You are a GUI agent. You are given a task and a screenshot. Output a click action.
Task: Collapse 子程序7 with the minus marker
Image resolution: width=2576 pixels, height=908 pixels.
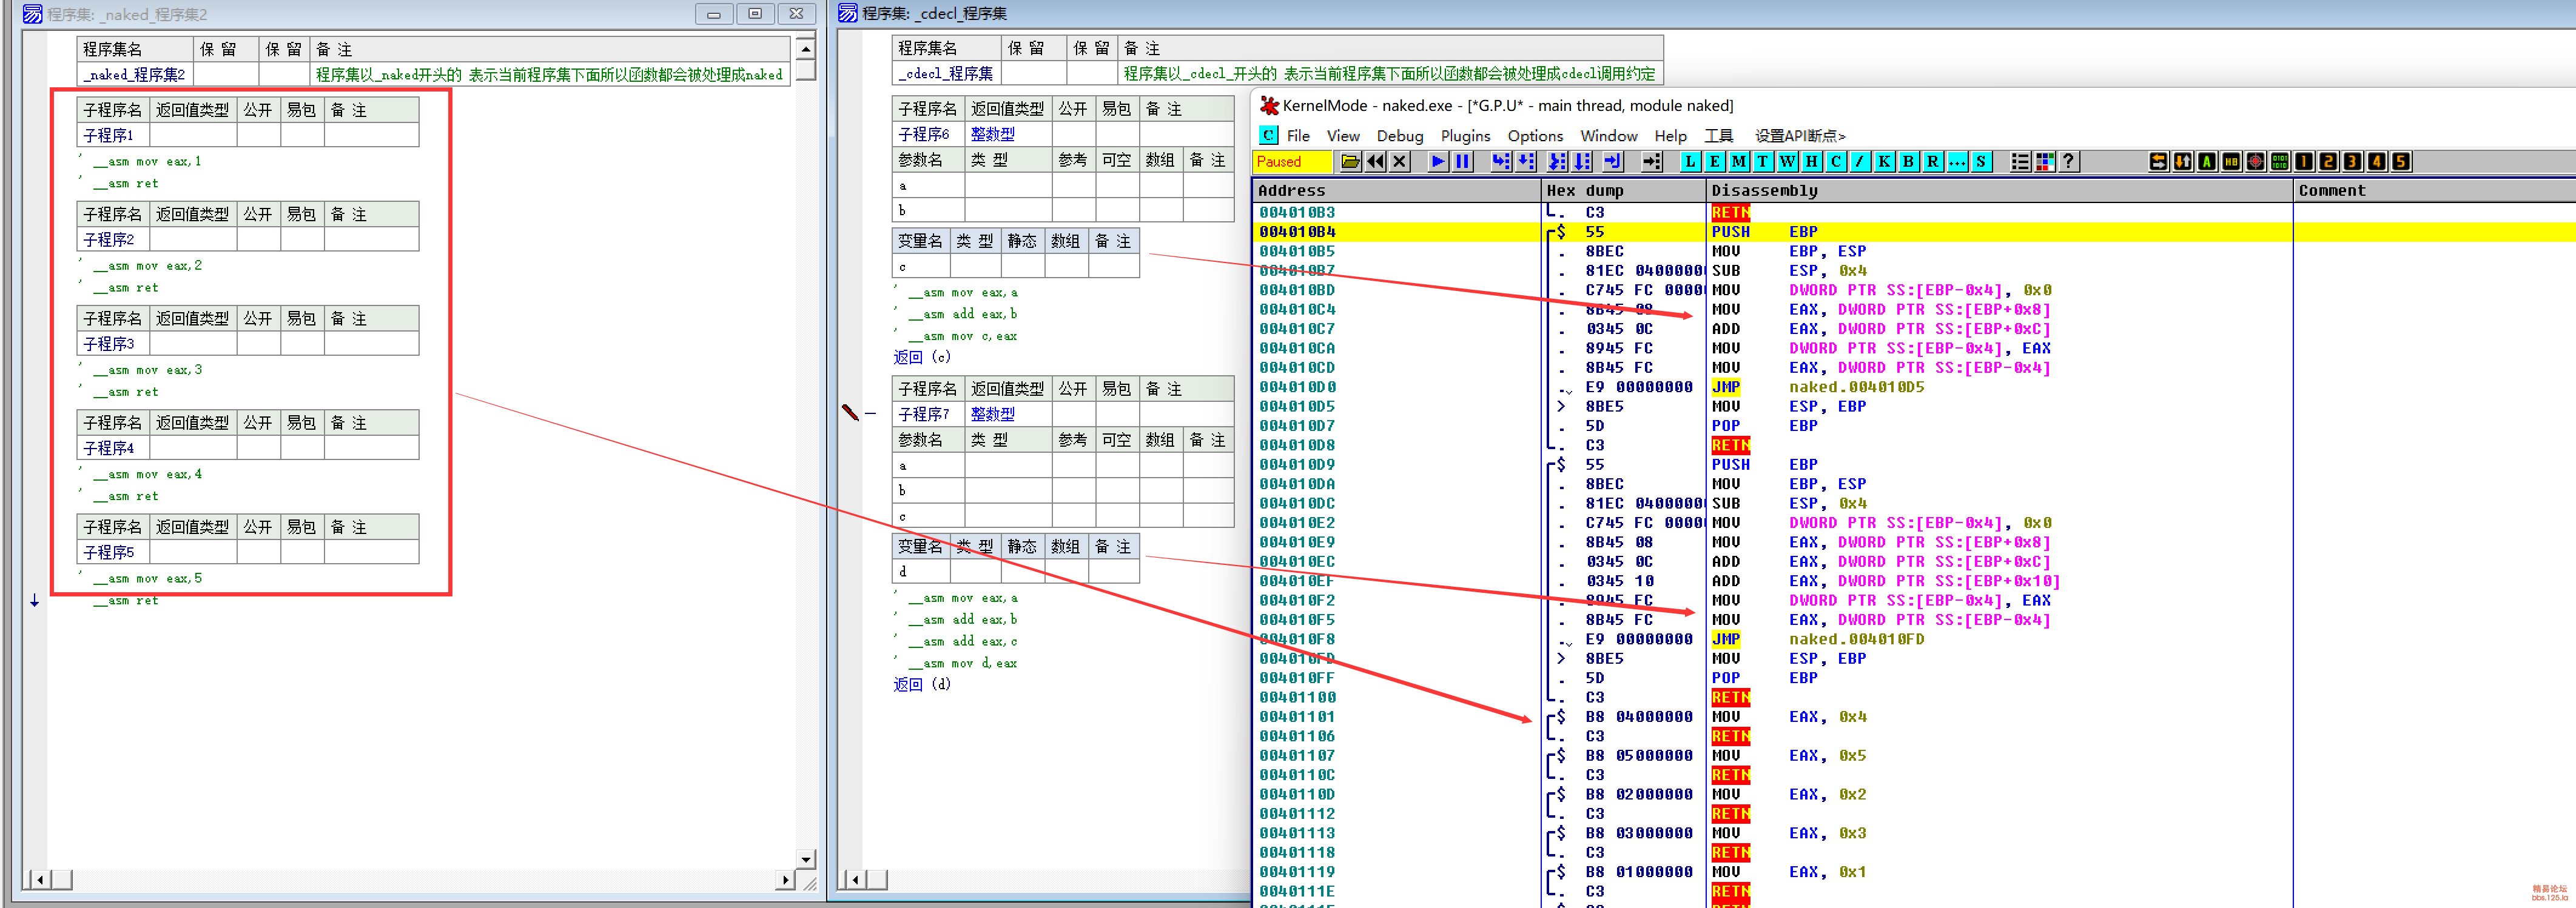coord(870,413)
